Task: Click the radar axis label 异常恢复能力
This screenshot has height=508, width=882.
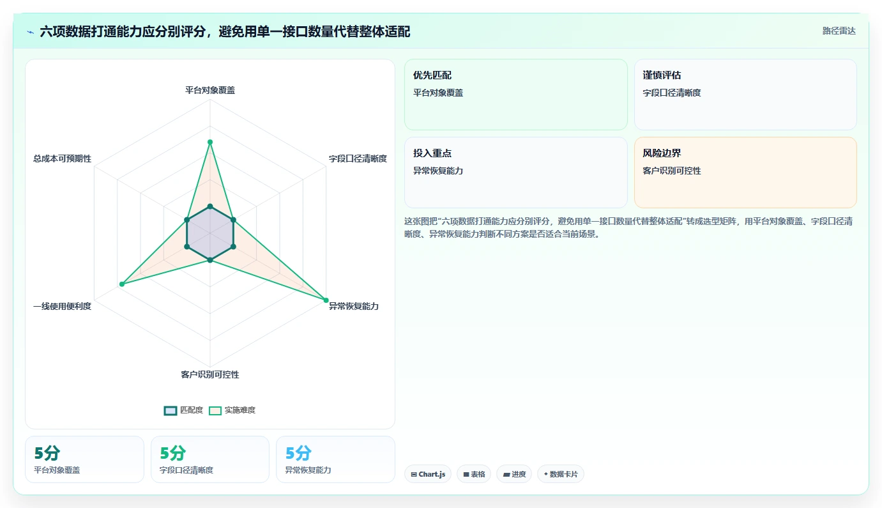Action: point(354,306)
